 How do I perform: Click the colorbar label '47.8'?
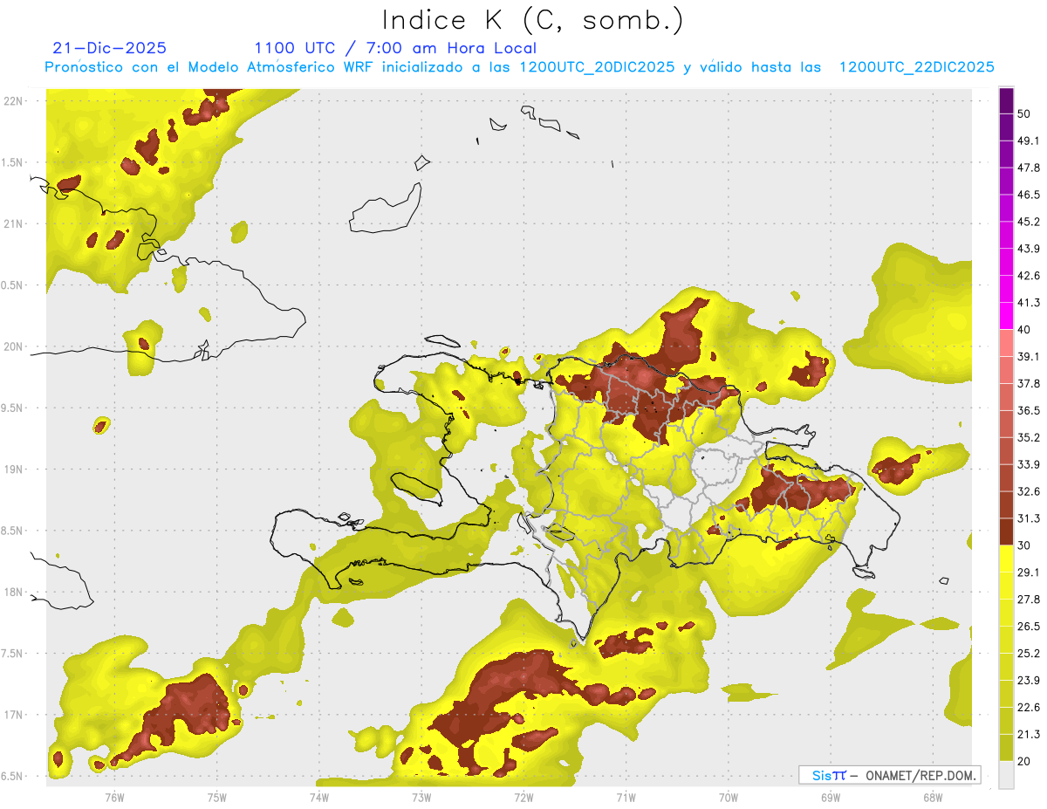tap(1029, 168)
